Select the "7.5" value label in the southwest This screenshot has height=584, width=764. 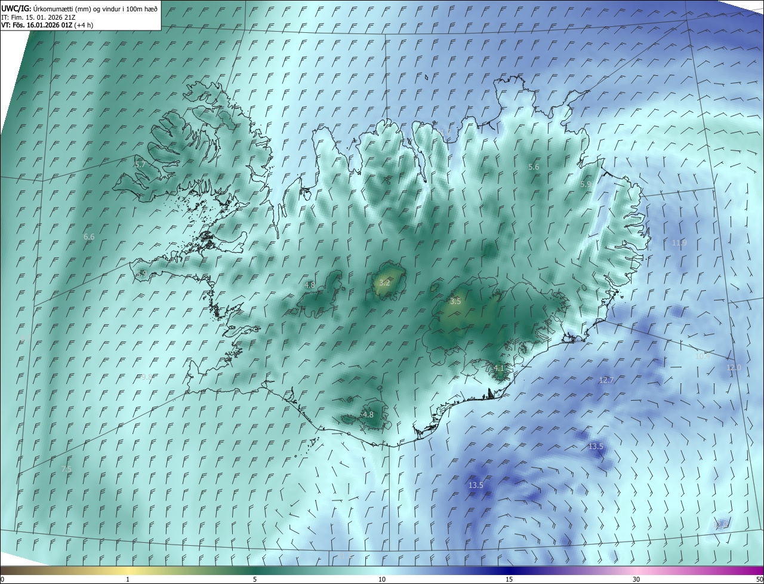(66, 469)
